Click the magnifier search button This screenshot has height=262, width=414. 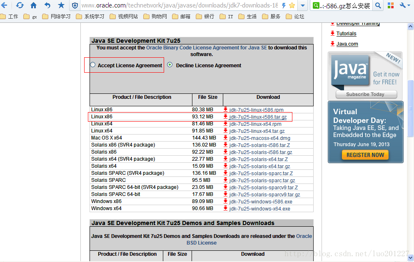tap(378, 5)
